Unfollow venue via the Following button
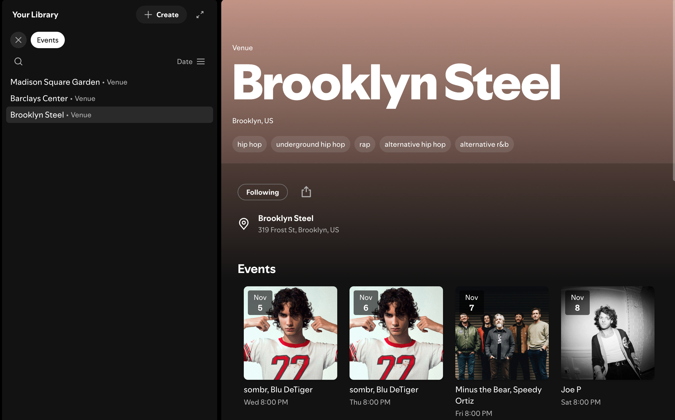The width and height of the screenshot is (675, 420). pos(262,192)
